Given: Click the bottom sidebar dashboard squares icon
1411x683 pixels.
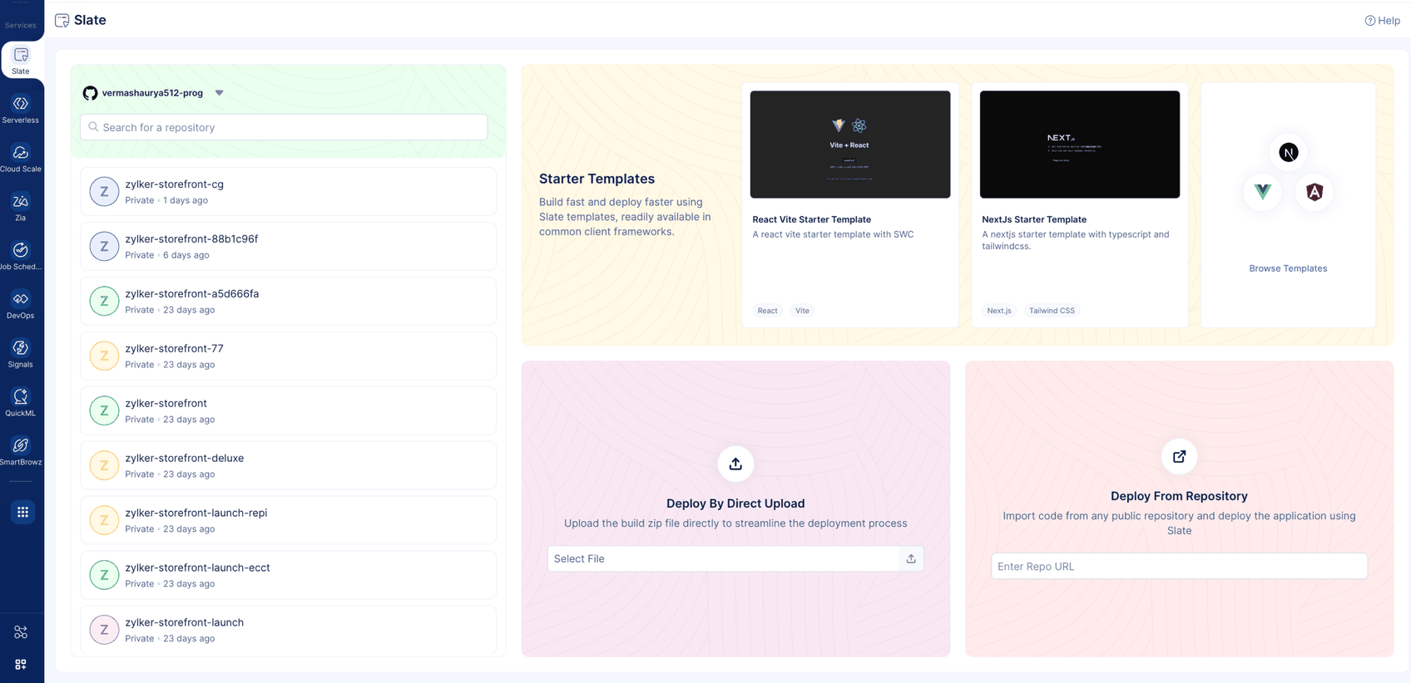Looking at the screenshot, I should [x=21, y=664].
